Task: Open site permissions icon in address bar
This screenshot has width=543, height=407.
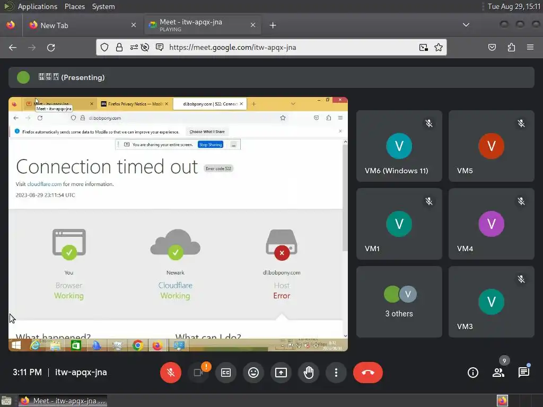Action: (134, 47)
